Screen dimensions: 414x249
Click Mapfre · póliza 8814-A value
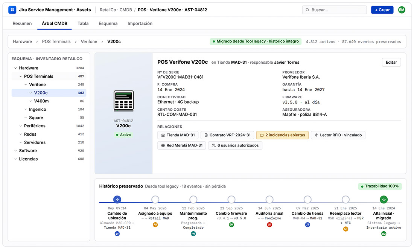304,115
